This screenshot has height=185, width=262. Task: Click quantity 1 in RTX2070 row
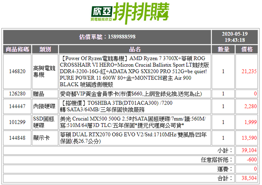pyautogui.click(x=223, y=138)
